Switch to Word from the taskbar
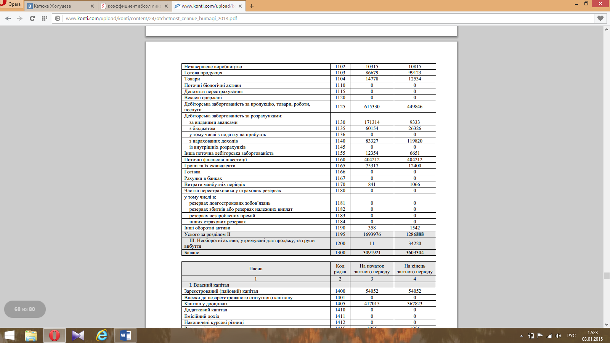Screen dimensions: 610x343 pyautogui.click(x=125, y=335)
